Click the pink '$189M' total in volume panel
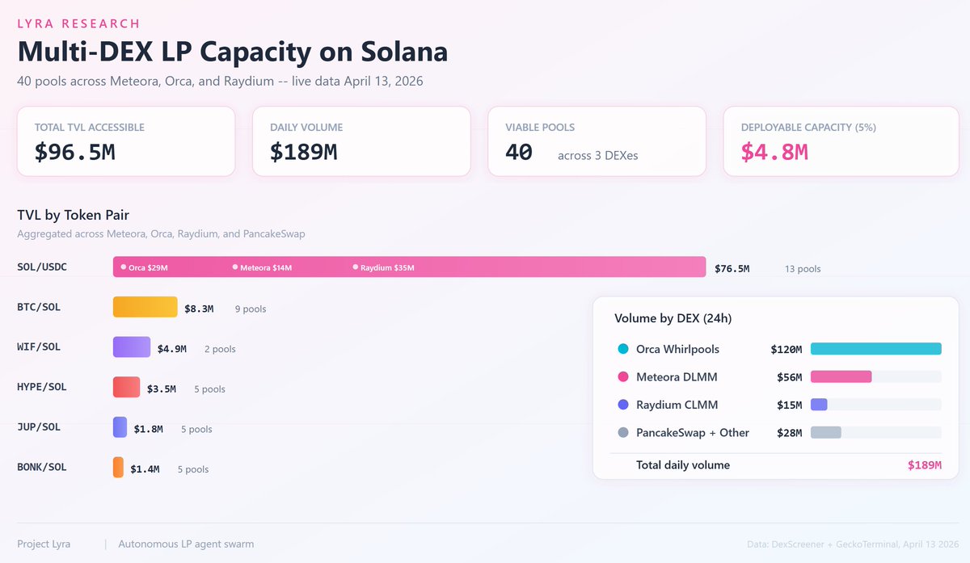 925,464
